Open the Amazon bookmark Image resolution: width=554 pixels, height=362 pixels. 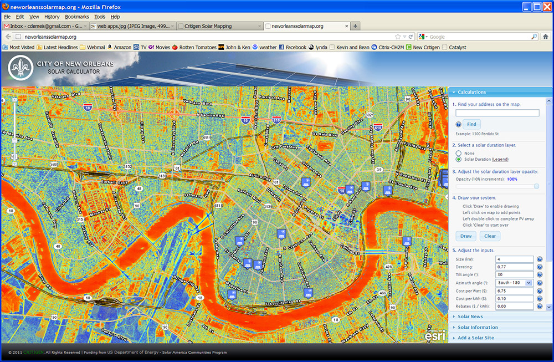[120, 47]
